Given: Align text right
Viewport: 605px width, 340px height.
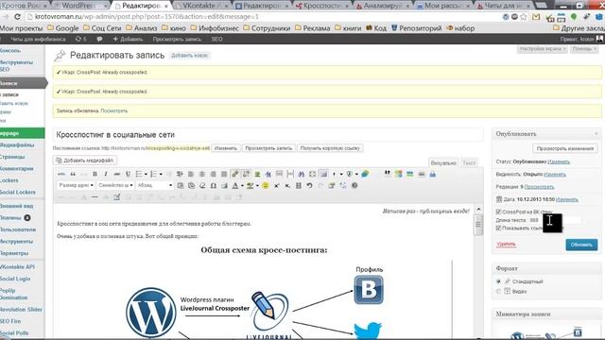Looking at the screenshot, I should pyautogui.click(x=213, y=174).
